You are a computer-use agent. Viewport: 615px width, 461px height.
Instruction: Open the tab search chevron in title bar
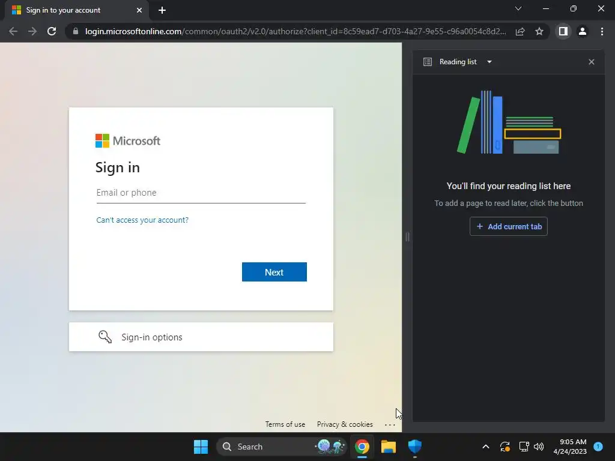pyautogui.click(x=518, y=8)
